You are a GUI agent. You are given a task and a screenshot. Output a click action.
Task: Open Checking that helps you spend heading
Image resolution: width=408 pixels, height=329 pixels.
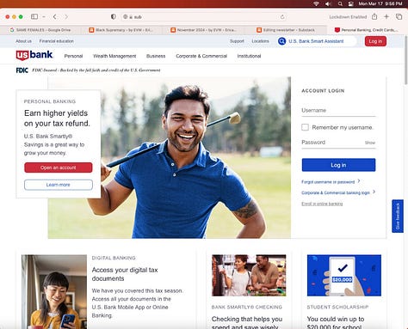(x=247, y=323)
